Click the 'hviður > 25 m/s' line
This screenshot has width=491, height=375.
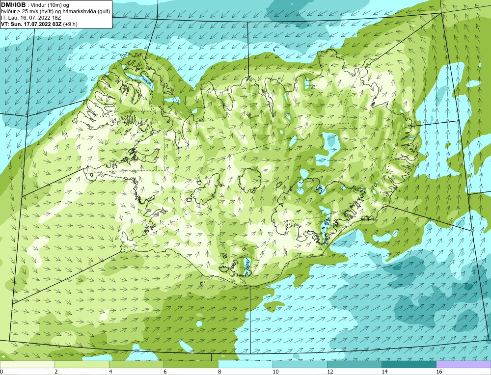tap(19, 12)
